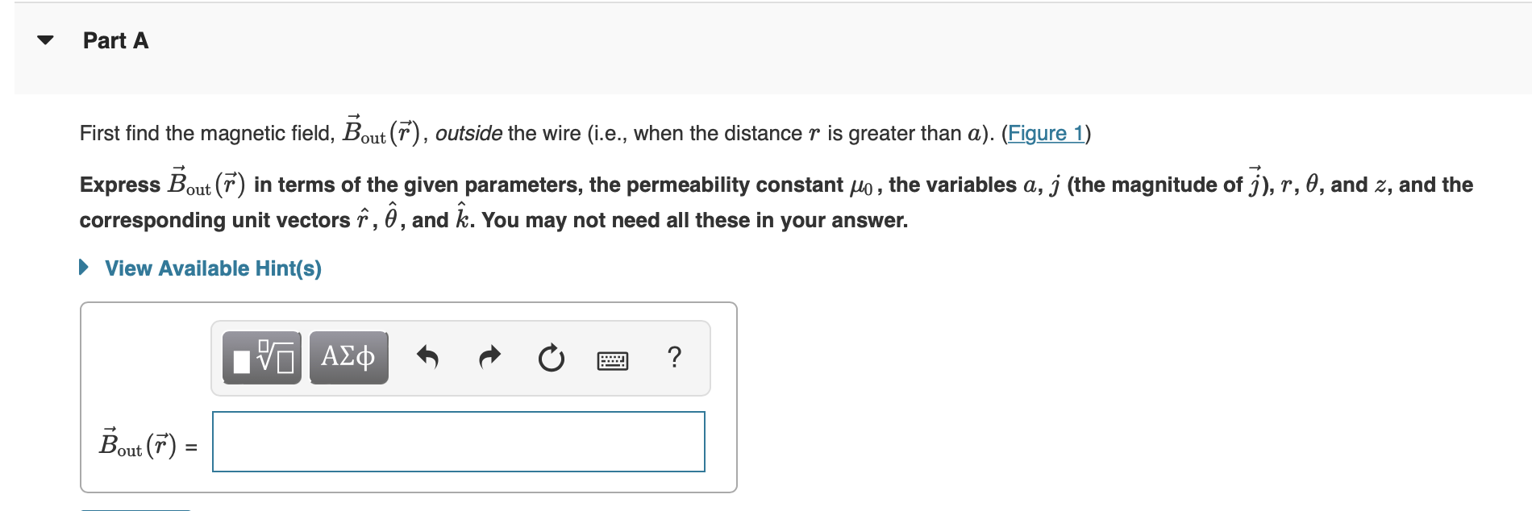Viewport: 1532px width, 511px height.
Task: Click the square root template button
Action: point(260,357)
